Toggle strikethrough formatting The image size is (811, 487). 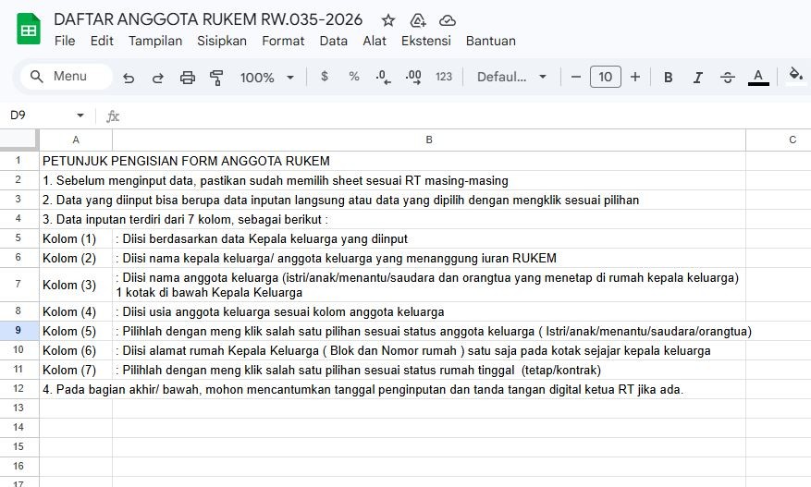727,78
